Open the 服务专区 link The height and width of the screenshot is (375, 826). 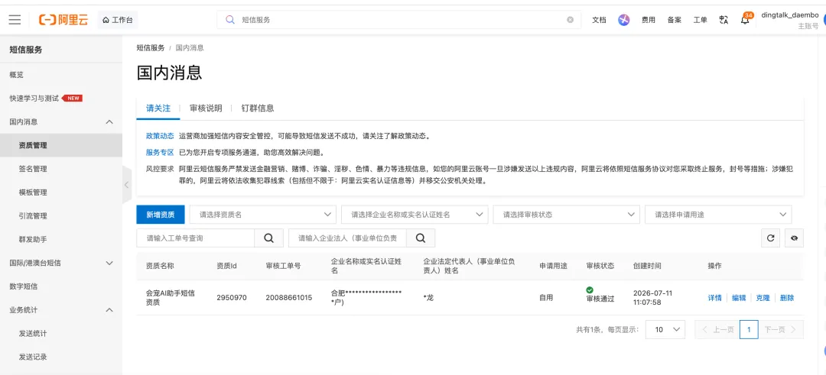[x=160, y=153]
